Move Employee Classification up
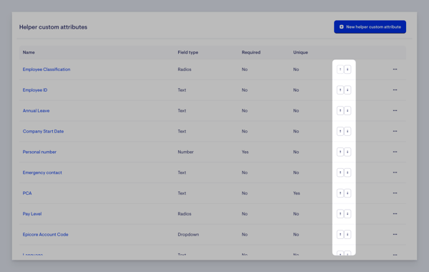 click(x=340, y=69)
